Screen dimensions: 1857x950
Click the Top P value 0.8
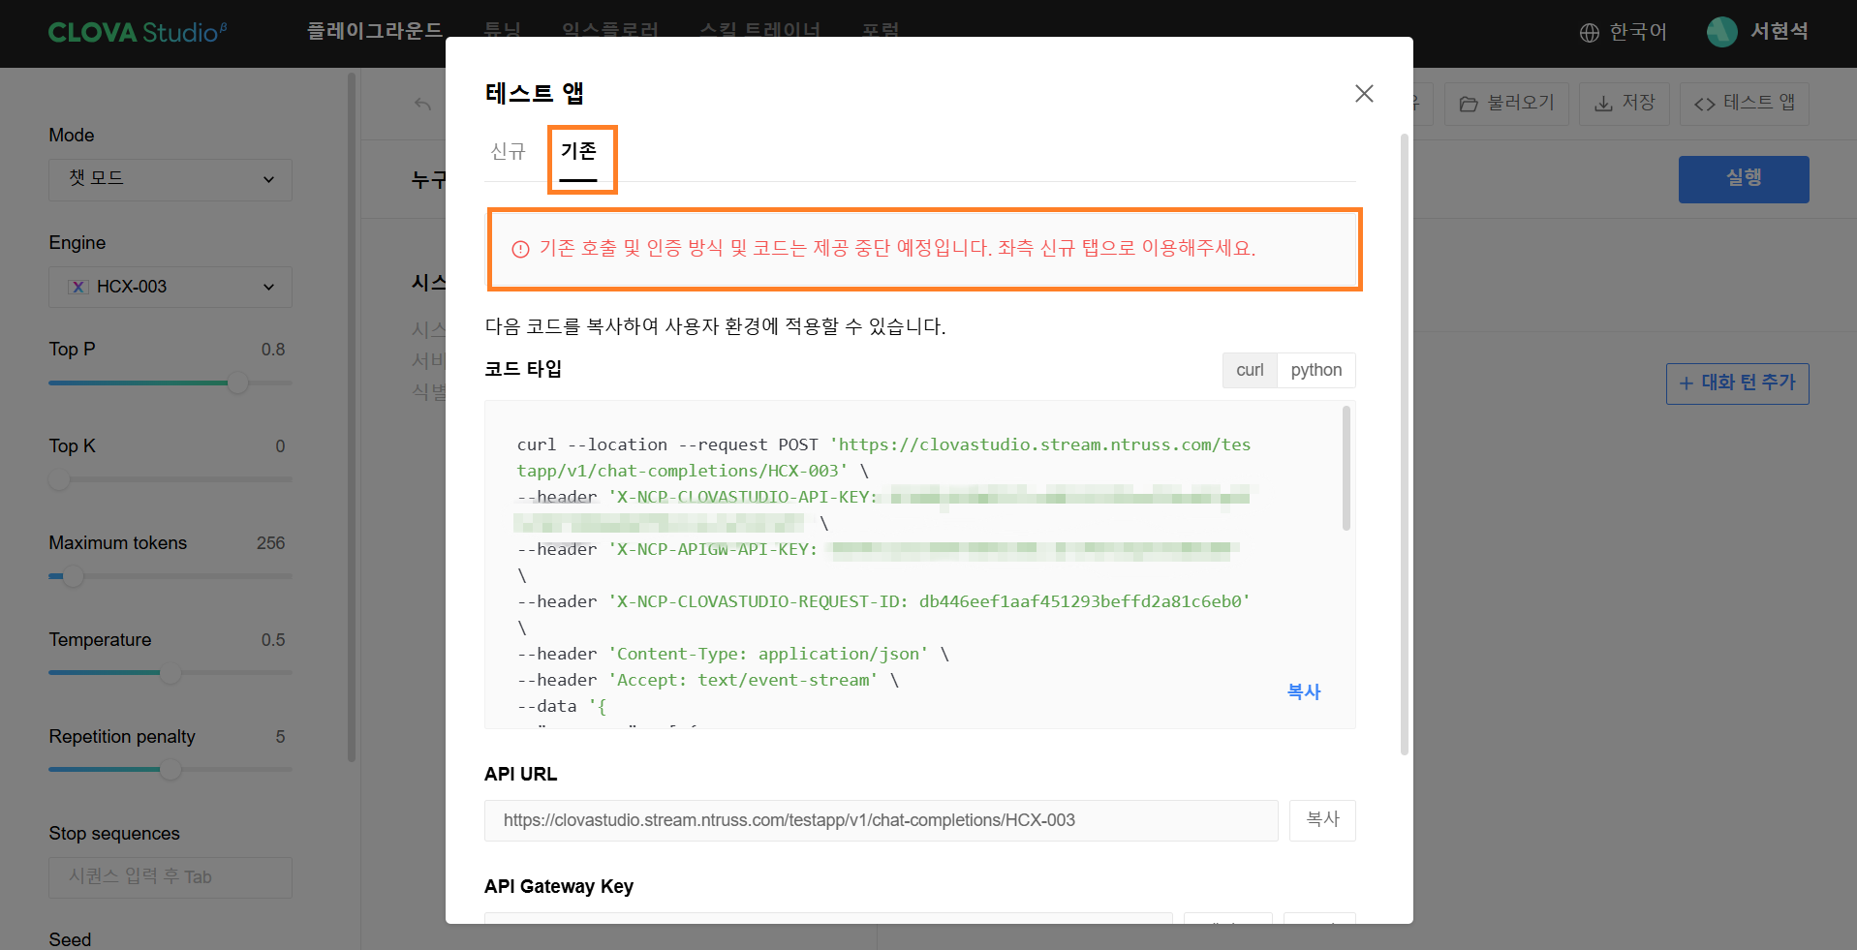(x=273, y=350)
